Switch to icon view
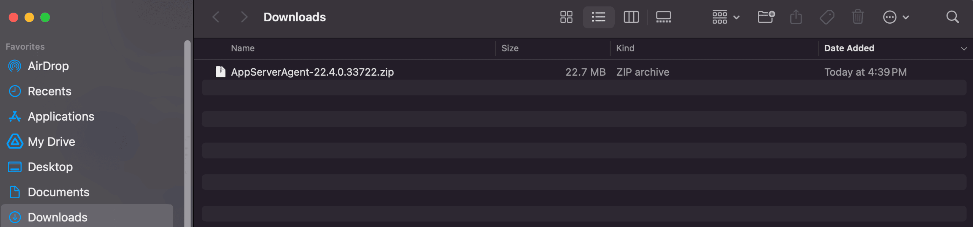Viewport: 973px width, 227px height. pyautogui.click(x=566, y=17)
